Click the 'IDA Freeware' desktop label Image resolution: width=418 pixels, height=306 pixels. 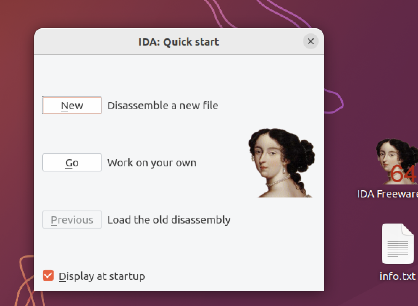[x=388, y=194]
